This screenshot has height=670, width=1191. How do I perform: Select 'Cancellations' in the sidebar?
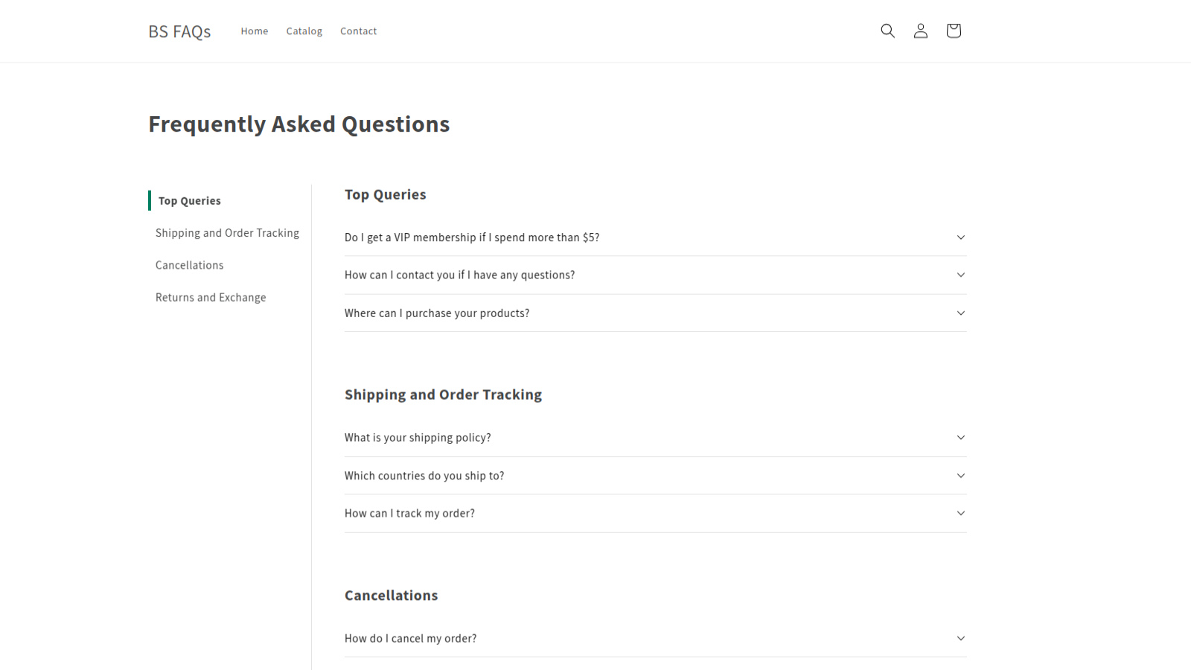coord(189,265)
